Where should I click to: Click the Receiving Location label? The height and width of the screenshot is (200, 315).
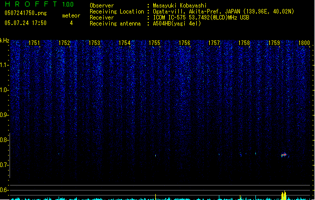[x=117, y=11]
